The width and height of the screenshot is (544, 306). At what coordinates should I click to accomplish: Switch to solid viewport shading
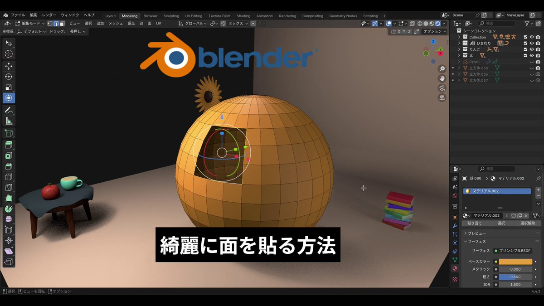coord(426,23)
